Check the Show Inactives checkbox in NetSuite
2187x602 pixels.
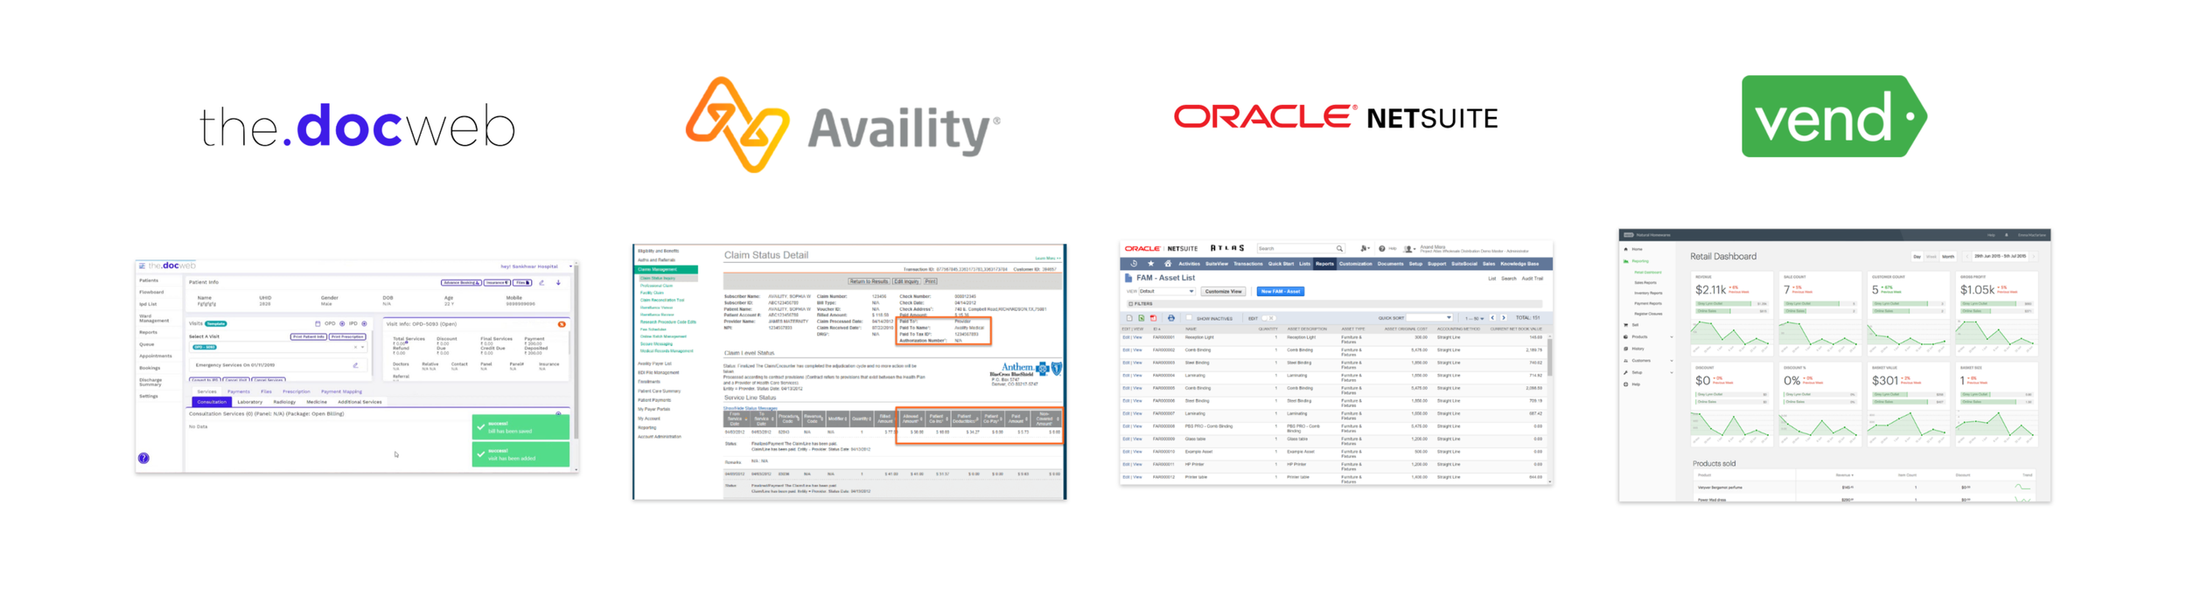pyautogui.click(x=1189, y=317)
